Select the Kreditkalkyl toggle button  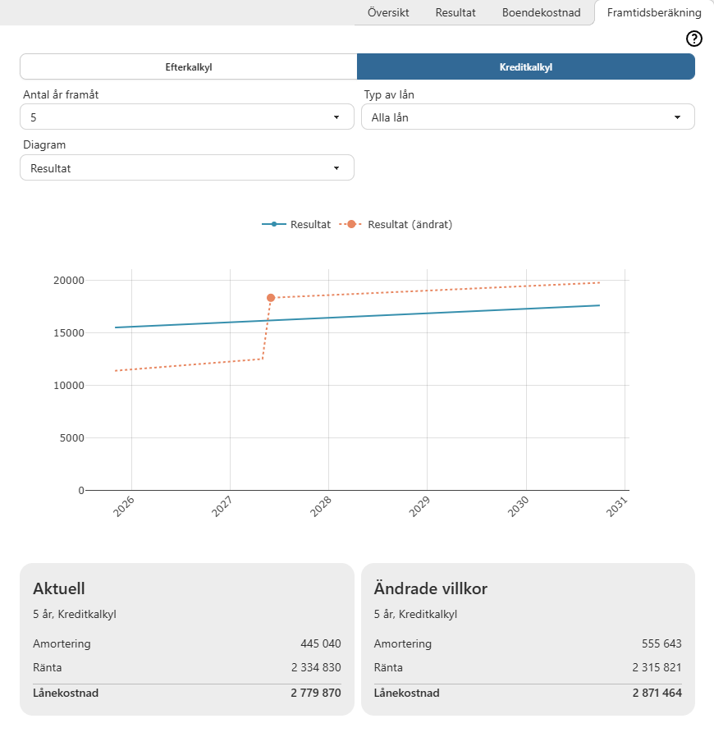coord(526,67)
